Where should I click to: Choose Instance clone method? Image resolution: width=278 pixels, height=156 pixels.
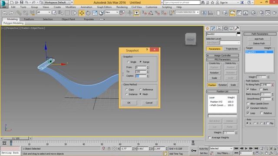coord(126,94)
